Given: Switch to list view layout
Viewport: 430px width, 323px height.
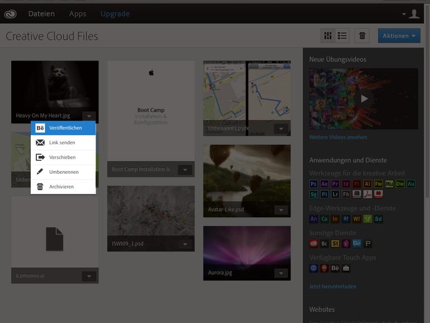Looking at the screenshot, I should pyautogui.click(x=342, y=36).
